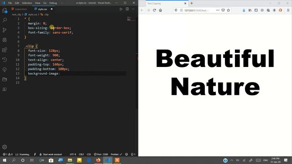Open the history clock icon in activity bar
The width and height of the screenshot is (292, 164).
(5, 60)
